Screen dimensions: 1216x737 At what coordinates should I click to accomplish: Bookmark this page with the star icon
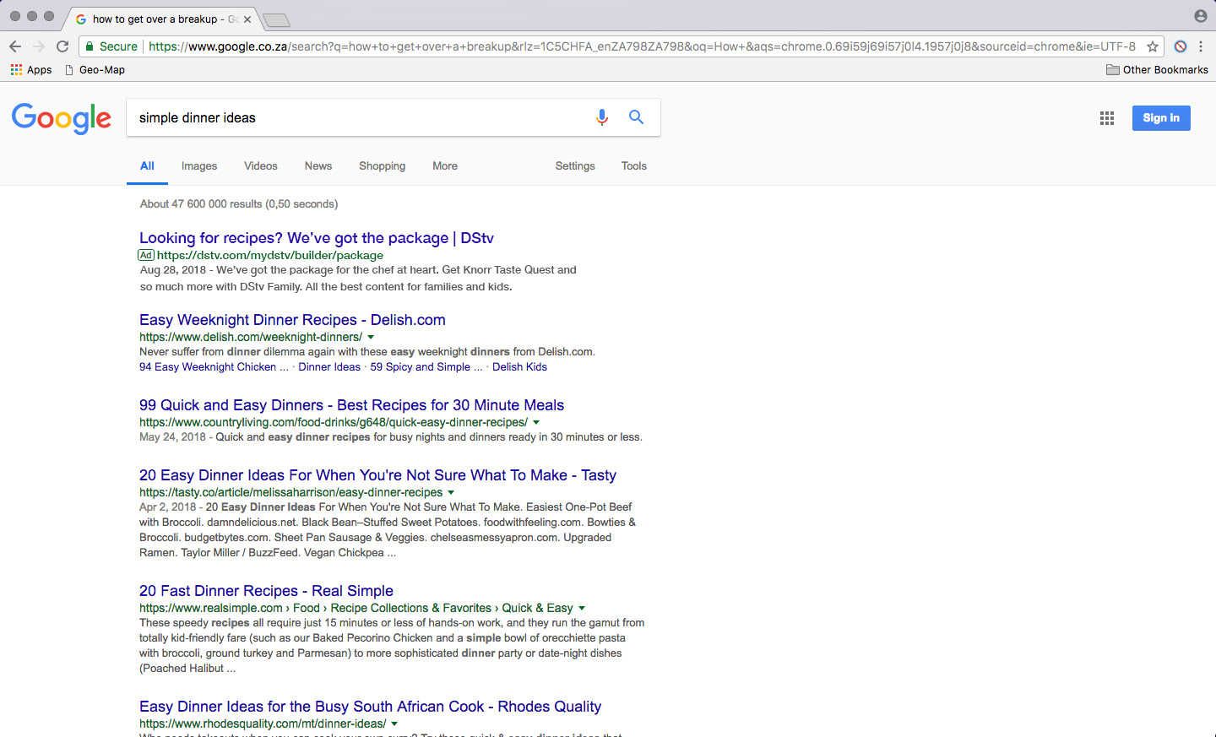(x=1152, y=46)
